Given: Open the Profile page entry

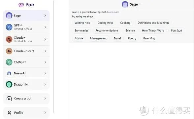Looking at the screenshot, I should 26,113.
